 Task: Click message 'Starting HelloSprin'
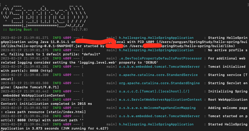pos(228,38)
